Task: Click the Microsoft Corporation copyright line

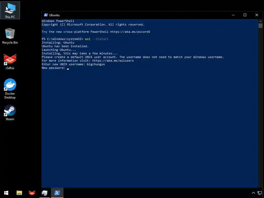Action: click(93, 24)
